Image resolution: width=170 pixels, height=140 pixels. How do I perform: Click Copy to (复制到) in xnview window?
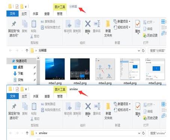click(x=77, y=109)
